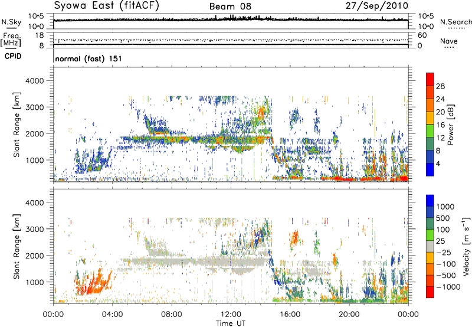
Task: Click the "CPID" label
Action: [x=13, y=56]
